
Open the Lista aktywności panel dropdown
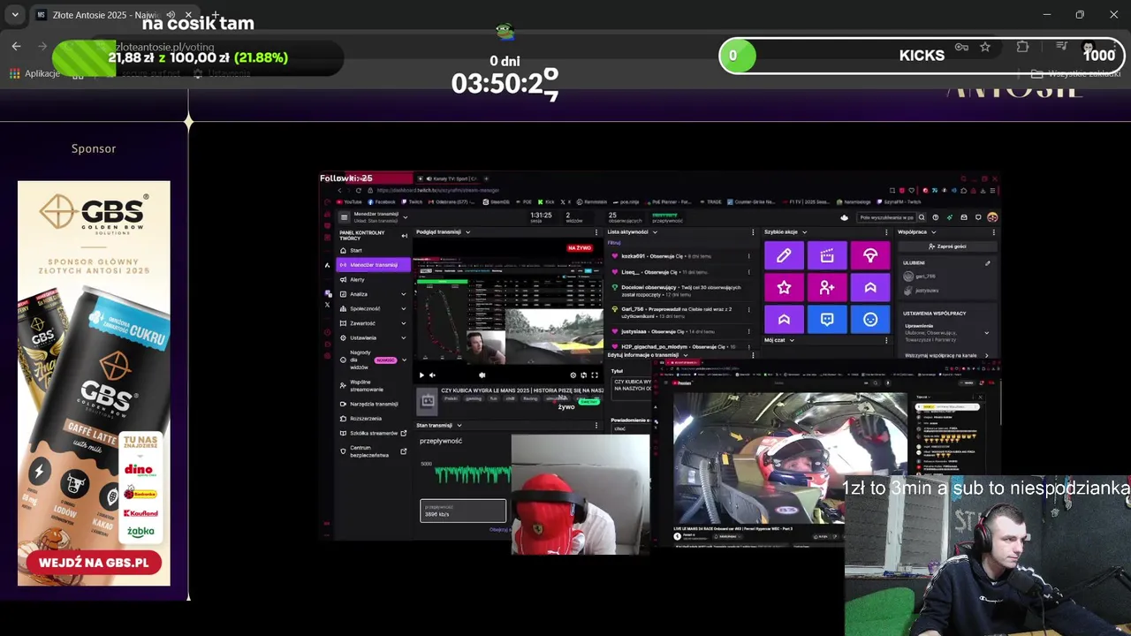pos(655,232)
